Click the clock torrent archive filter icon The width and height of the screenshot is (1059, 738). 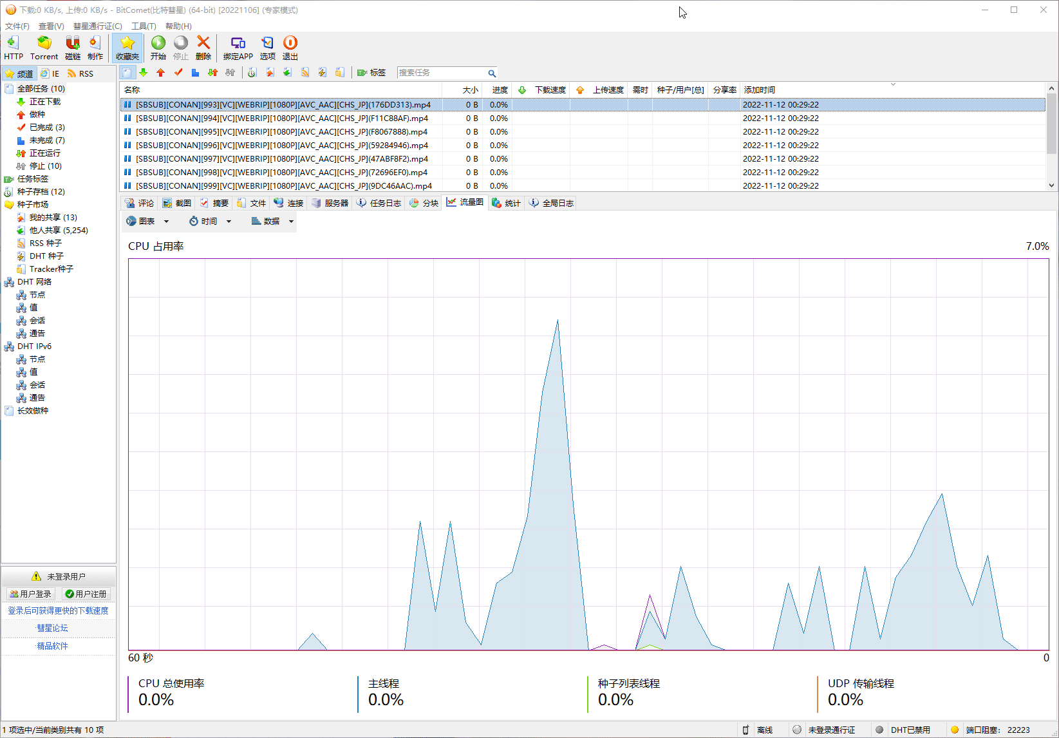click(252, 73)
